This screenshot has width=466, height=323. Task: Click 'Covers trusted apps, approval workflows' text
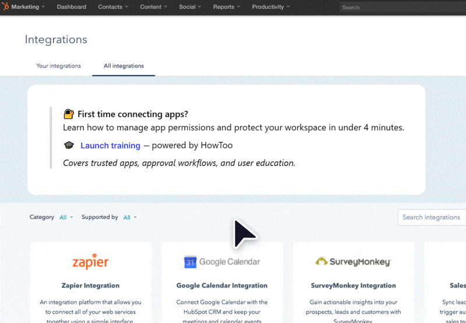(179, 163)
